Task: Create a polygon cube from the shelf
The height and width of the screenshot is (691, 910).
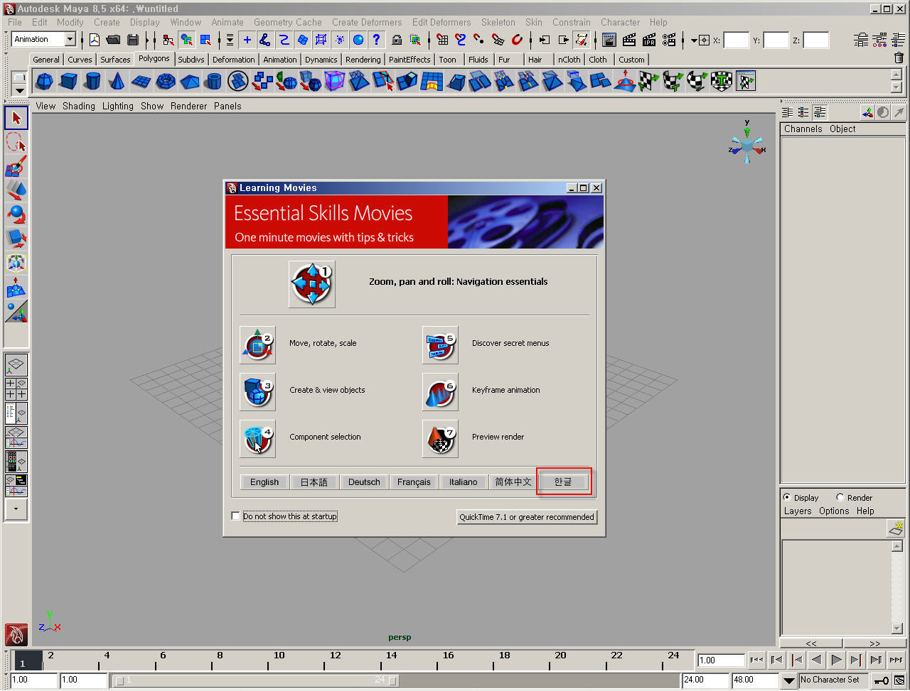Action: (68, 82)
